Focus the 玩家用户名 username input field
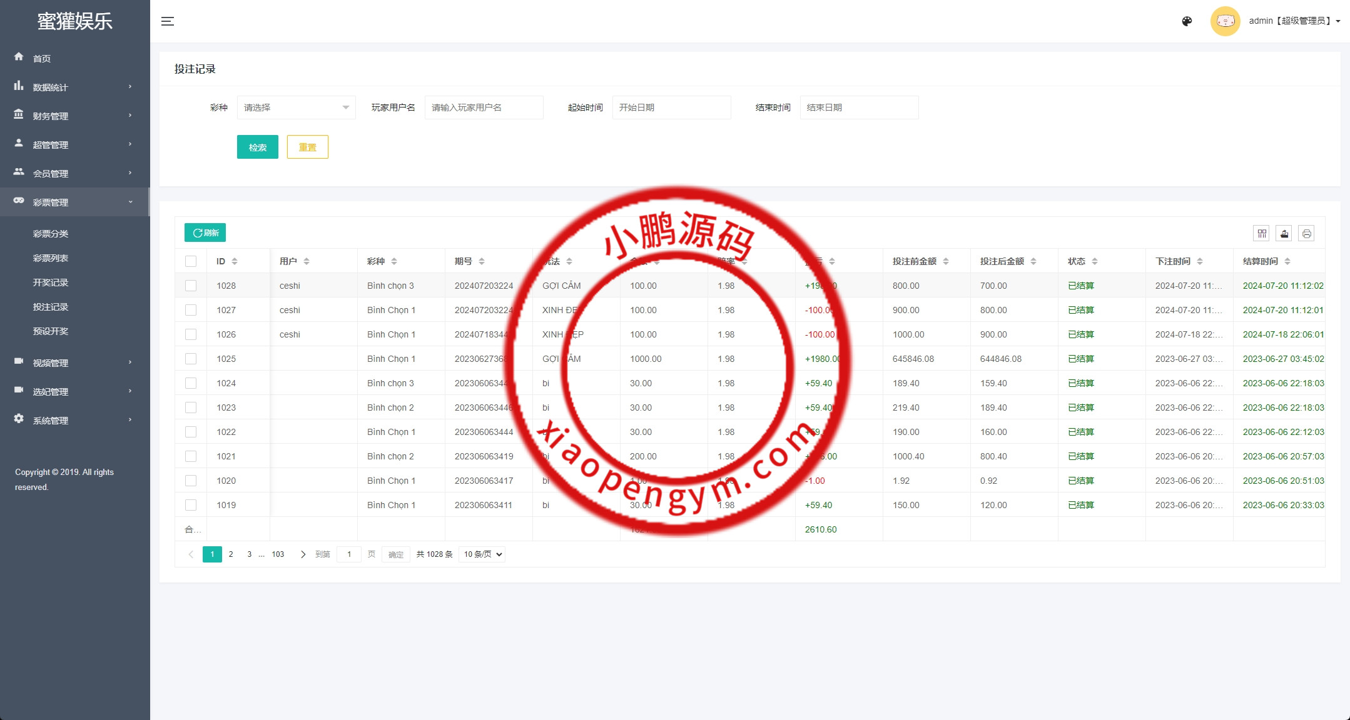This screenshot has width=1350, height=720. [484, 107]
